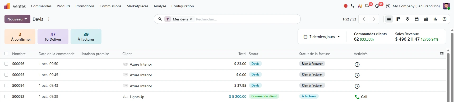Go to the next page of records
The height and width of the screenshot is (102, 454).
[x=374, y=19]
